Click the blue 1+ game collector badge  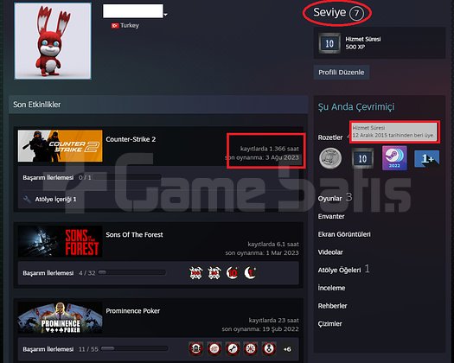pyautogui.click(x=427, y=158)
